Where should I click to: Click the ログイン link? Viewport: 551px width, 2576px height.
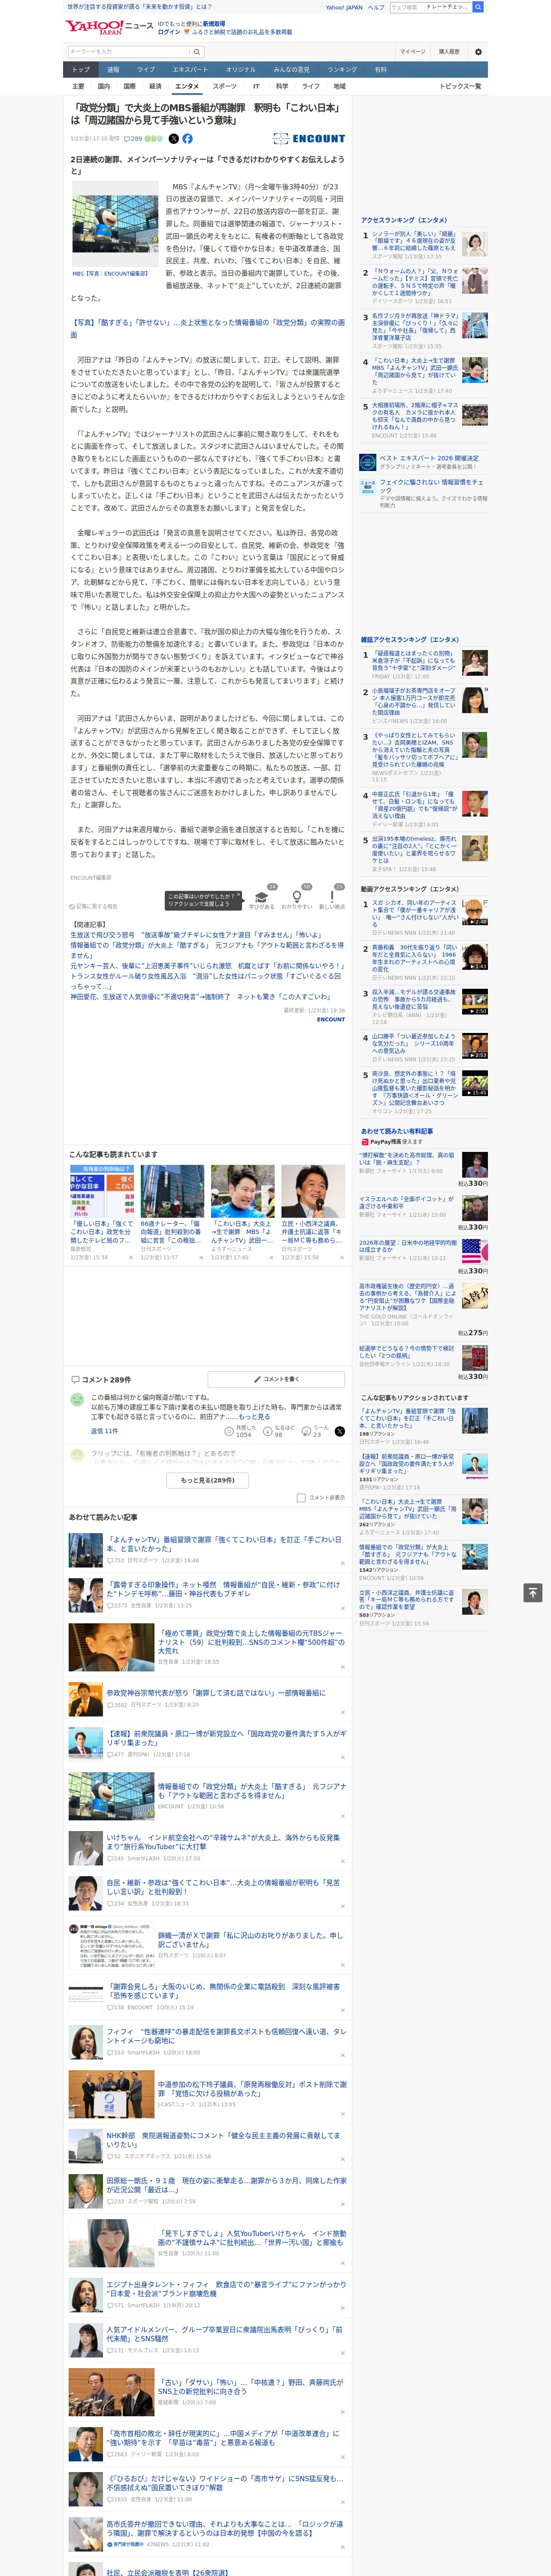click(169, 32)
